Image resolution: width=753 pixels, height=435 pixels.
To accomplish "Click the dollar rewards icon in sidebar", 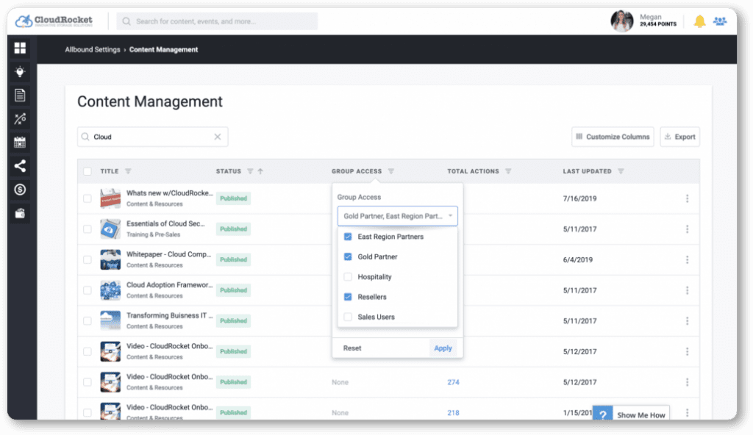I will [x=20, y=189].
